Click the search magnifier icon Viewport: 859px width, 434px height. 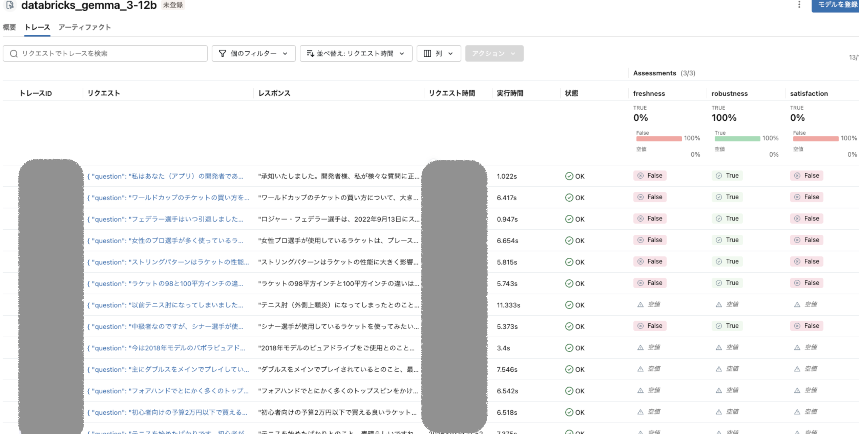[14, 54]
